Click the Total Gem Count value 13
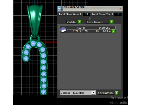Viewport: 141px width, 105px height. coord(118,14)
